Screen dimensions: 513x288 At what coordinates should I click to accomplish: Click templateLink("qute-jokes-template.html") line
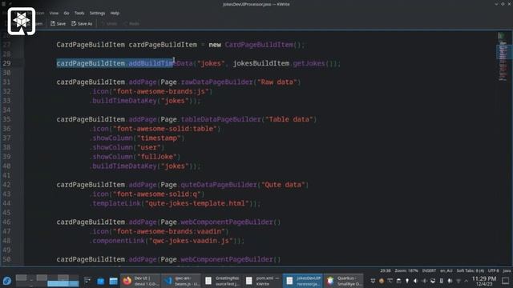[175, 203]
